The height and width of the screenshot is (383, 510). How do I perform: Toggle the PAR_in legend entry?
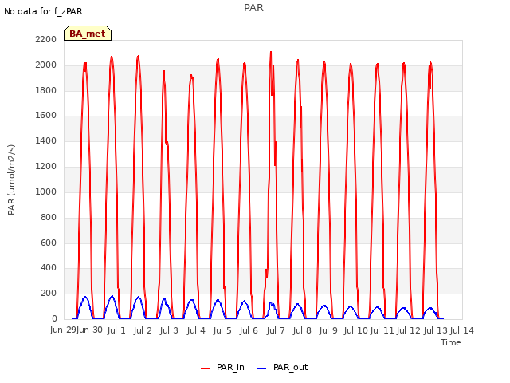tap(222, 367)
